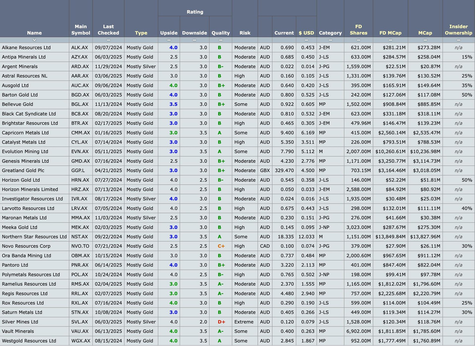
Task: Click Barton Gold Ltd's 50% insider ownership
Action: tap(467, 95)
